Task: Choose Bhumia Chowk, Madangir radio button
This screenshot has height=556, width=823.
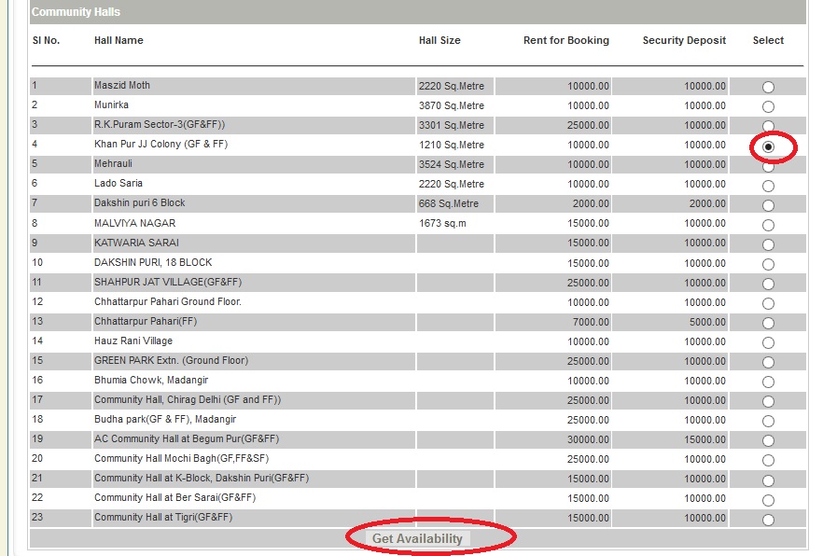Action: [x=768, y=382]
